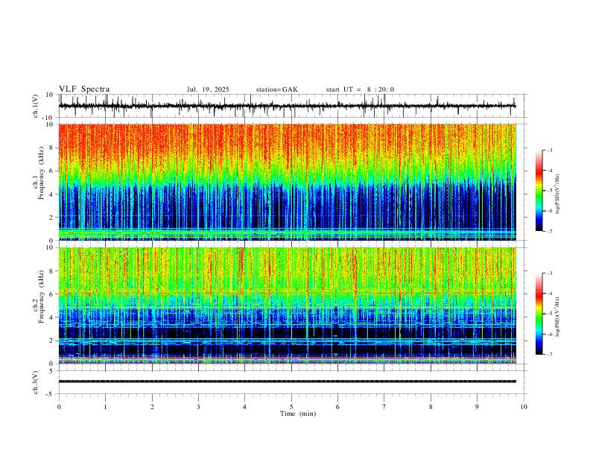The image size is (590, 456).
Task: Click the time axis tick '0'
Action: (59, 407)
